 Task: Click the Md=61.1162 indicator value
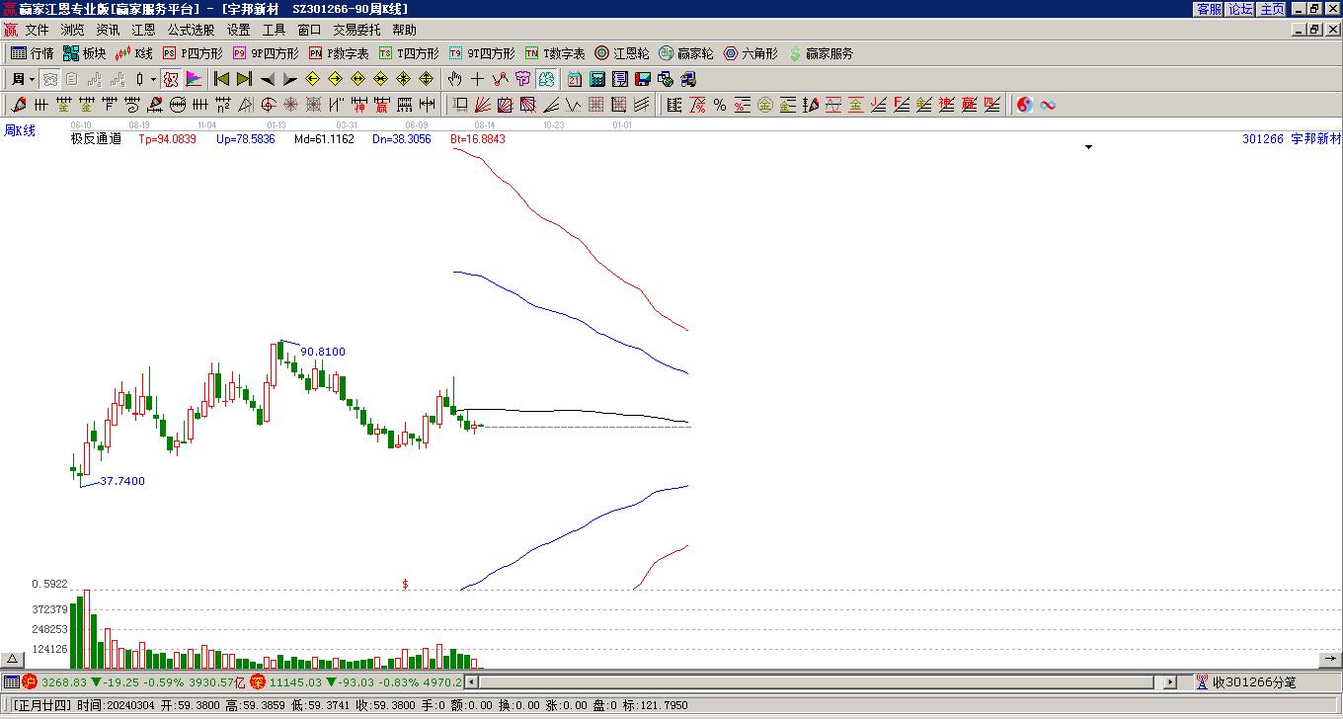[x=324, y=139]
